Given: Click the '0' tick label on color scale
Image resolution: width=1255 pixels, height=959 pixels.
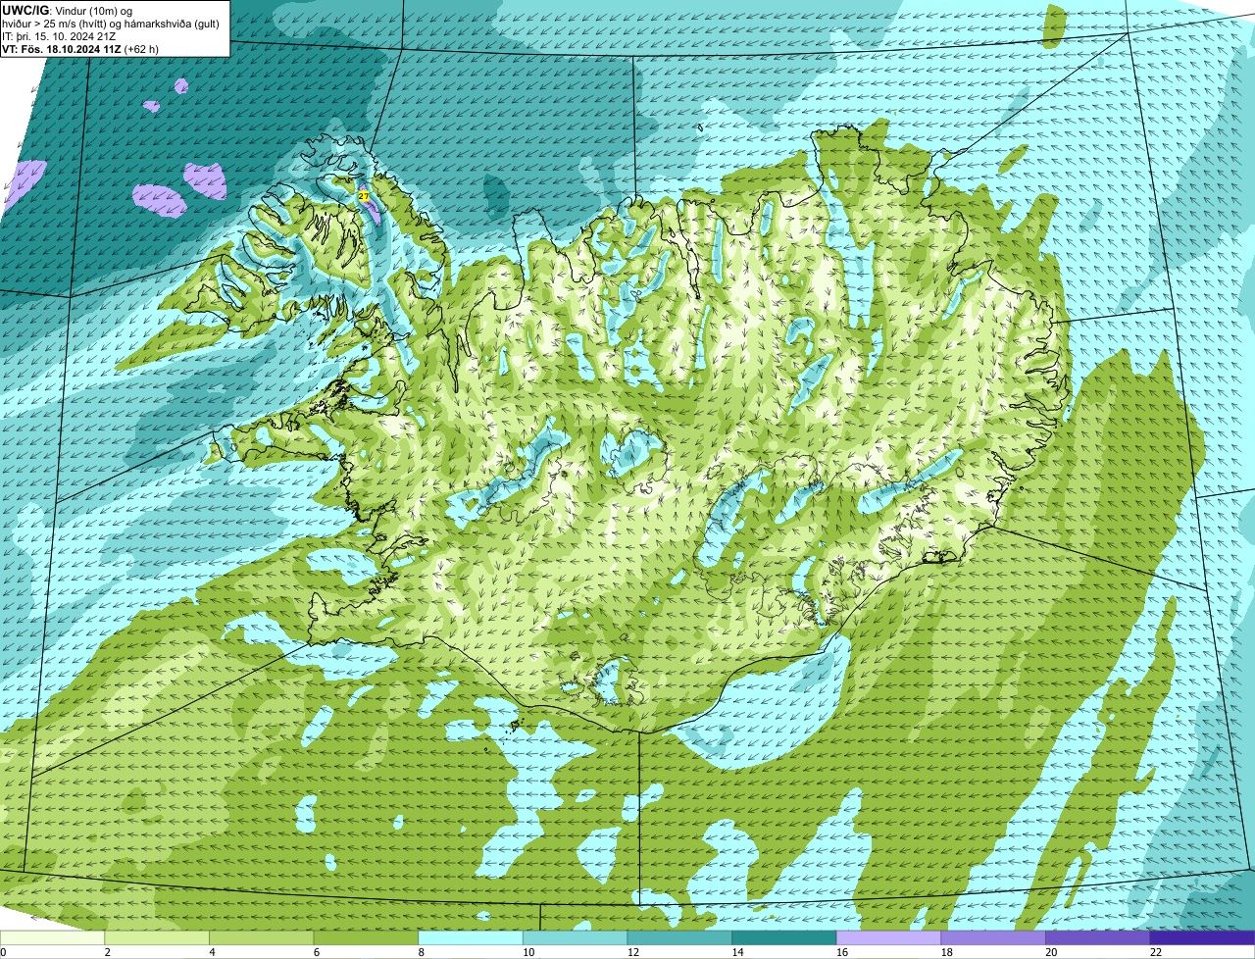Looking at the screenshot, I should (3, 952).
